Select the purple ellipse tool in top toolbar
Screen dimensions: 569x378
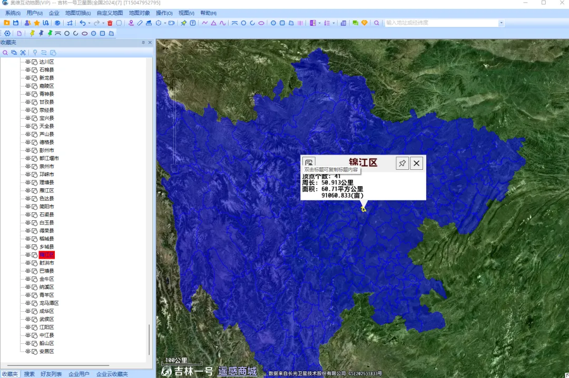[x=261, y=23]
